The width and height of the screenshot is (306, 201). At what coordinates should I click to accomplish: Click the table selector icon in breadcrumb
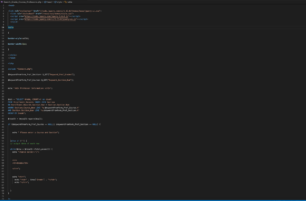[x=65, y=2]
